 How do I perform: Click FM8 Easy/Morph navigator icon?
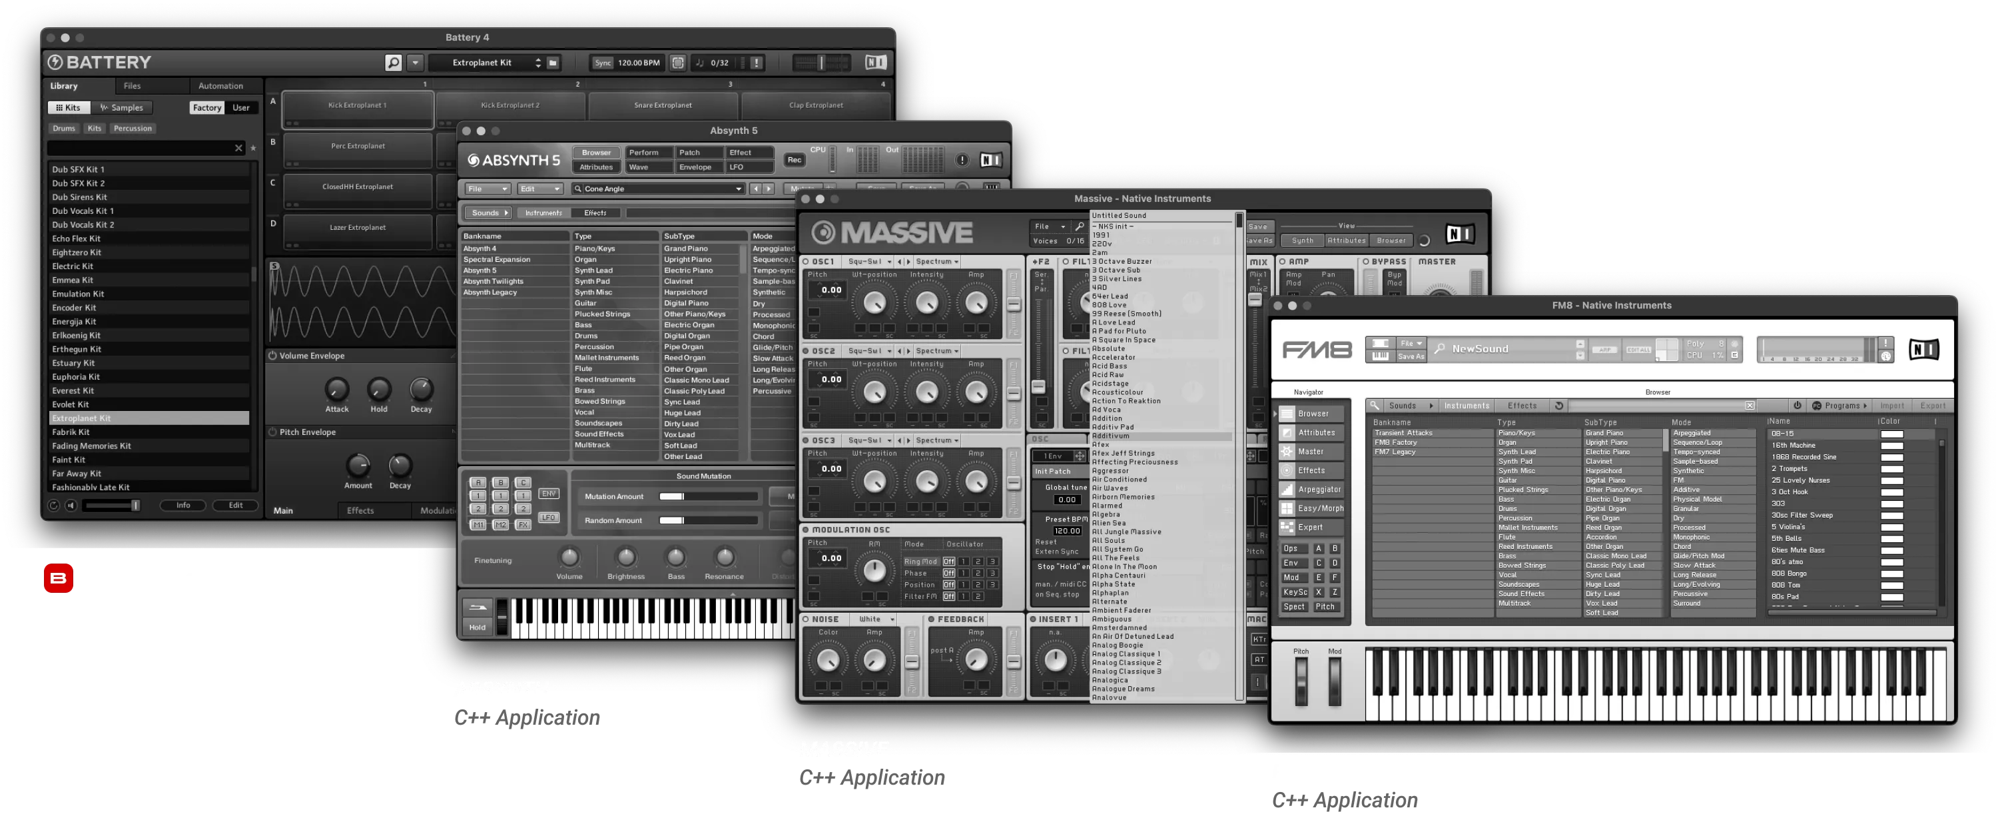coord(1287,508)
